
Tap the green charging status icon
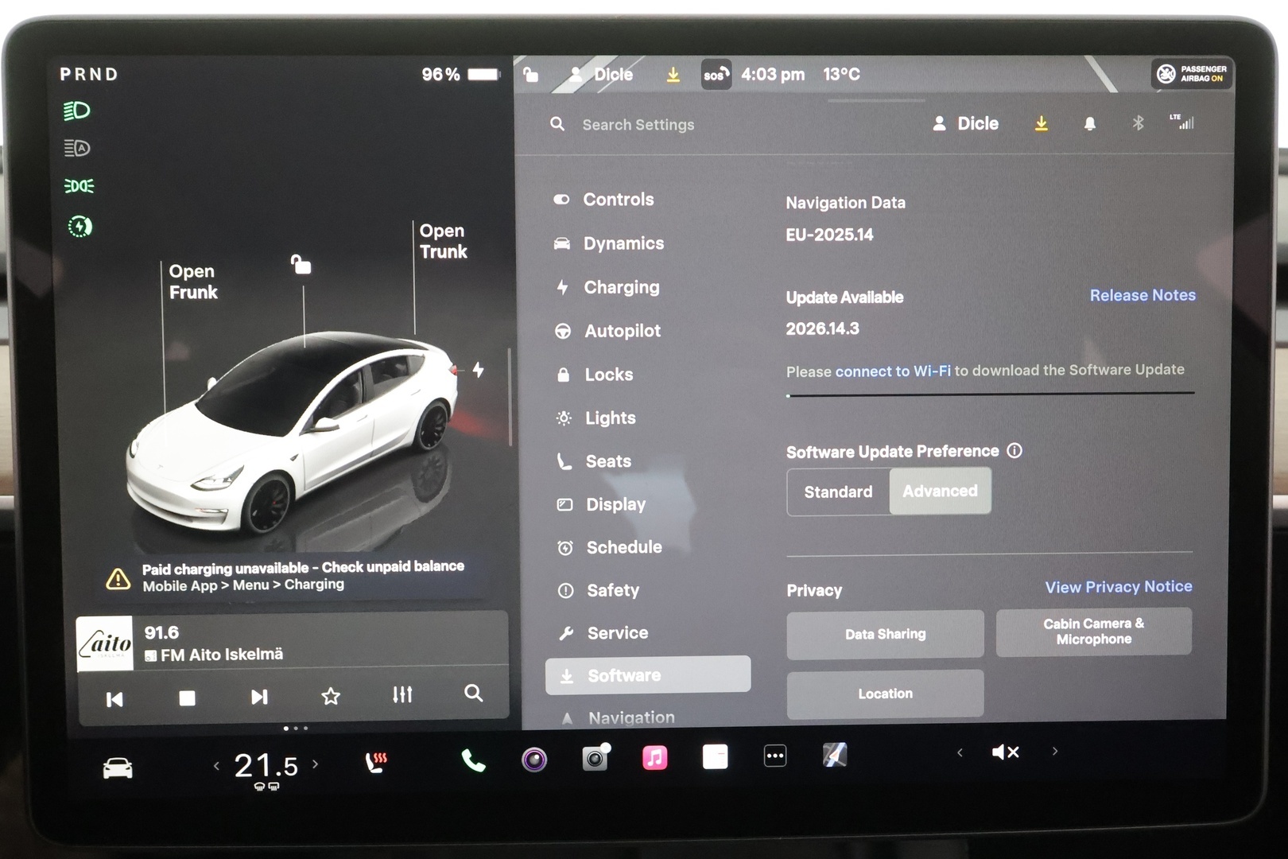80,227
